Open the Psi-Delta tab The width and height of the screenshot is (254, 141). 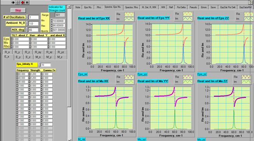181,7
